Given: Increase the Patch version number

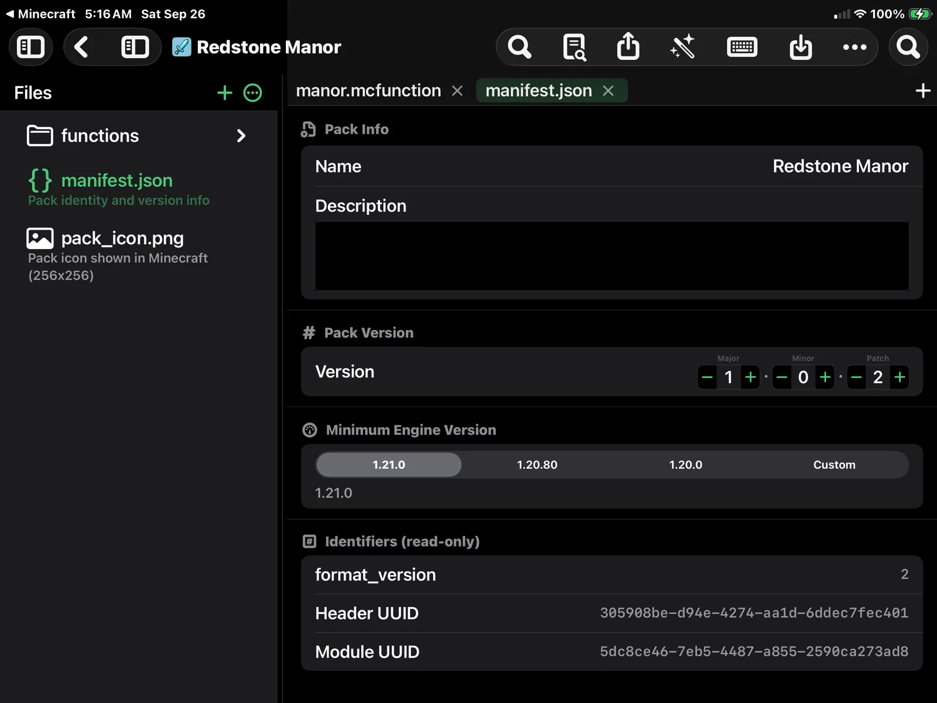Looking at the screenshot, I should coord(900,377).
